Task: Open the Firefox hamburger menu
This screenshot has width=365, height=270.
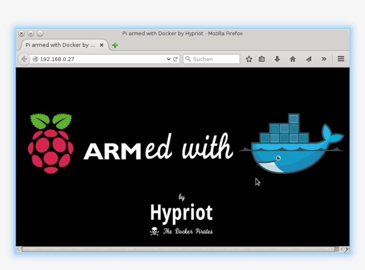Action: point(341,59)
